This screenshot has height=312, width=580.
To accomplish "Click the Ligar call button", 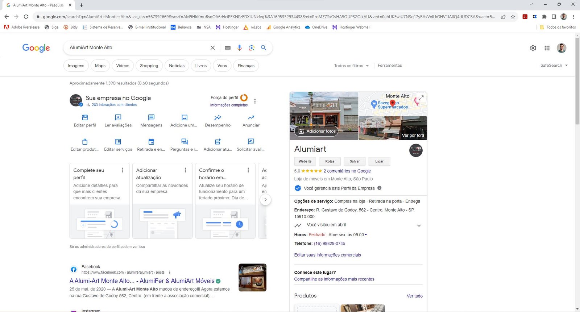I will [x=379, y=161].
